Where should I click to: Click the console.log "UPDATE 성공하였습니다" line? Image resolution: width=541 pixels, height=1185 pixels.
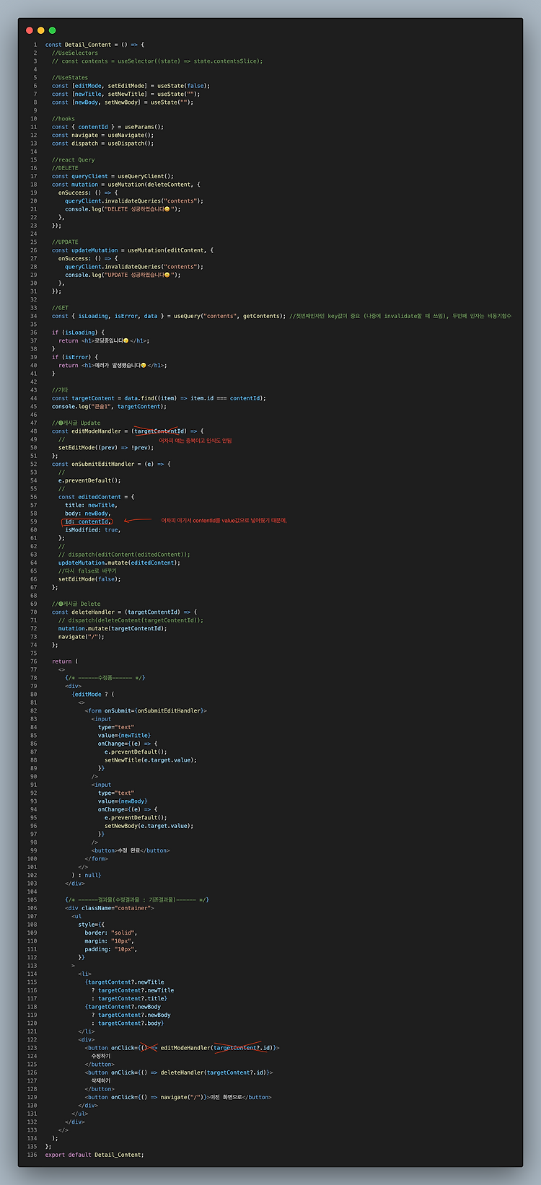pyautogui.click(x=123, y=275)
